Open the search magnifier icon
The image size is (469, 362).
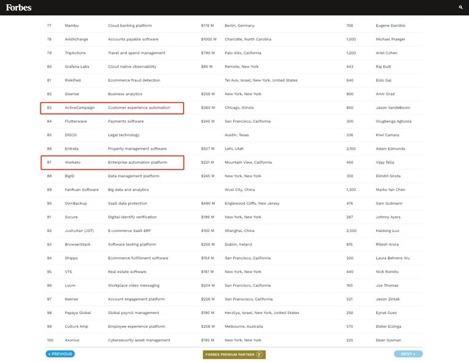coord(460,7)
